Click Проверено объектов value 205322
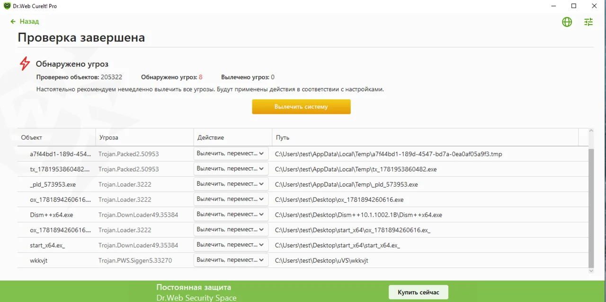This screenshot has height=302, width=606. (112, 77)
